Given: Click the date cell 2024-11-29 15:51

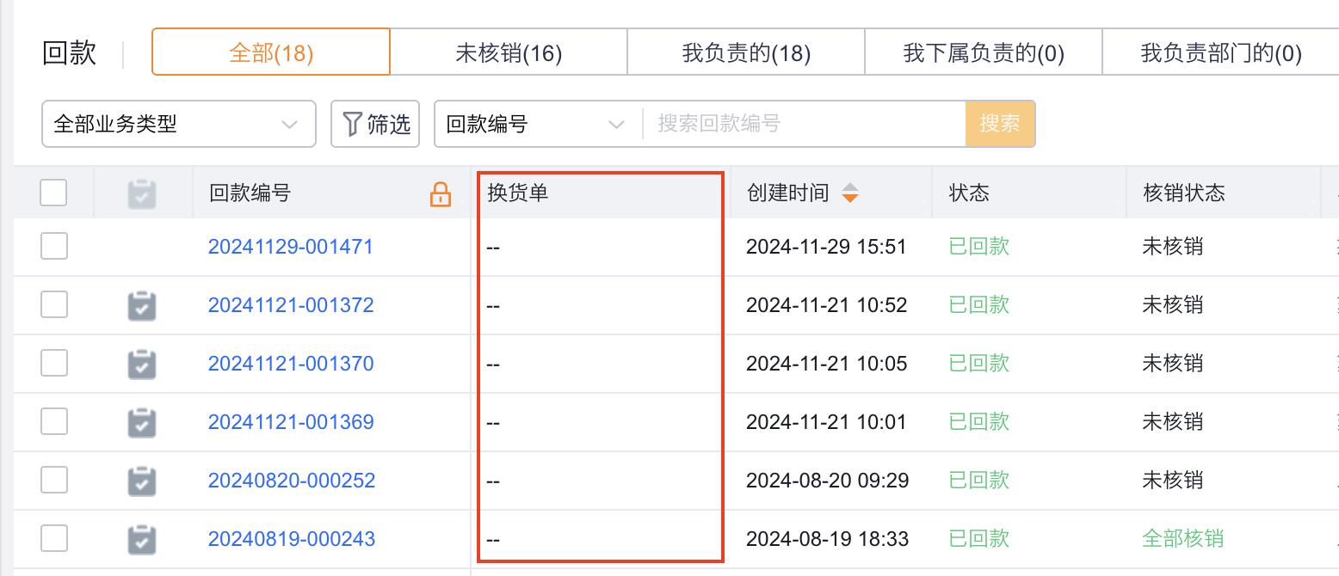Looking at the screenshot, I should 826,247.
